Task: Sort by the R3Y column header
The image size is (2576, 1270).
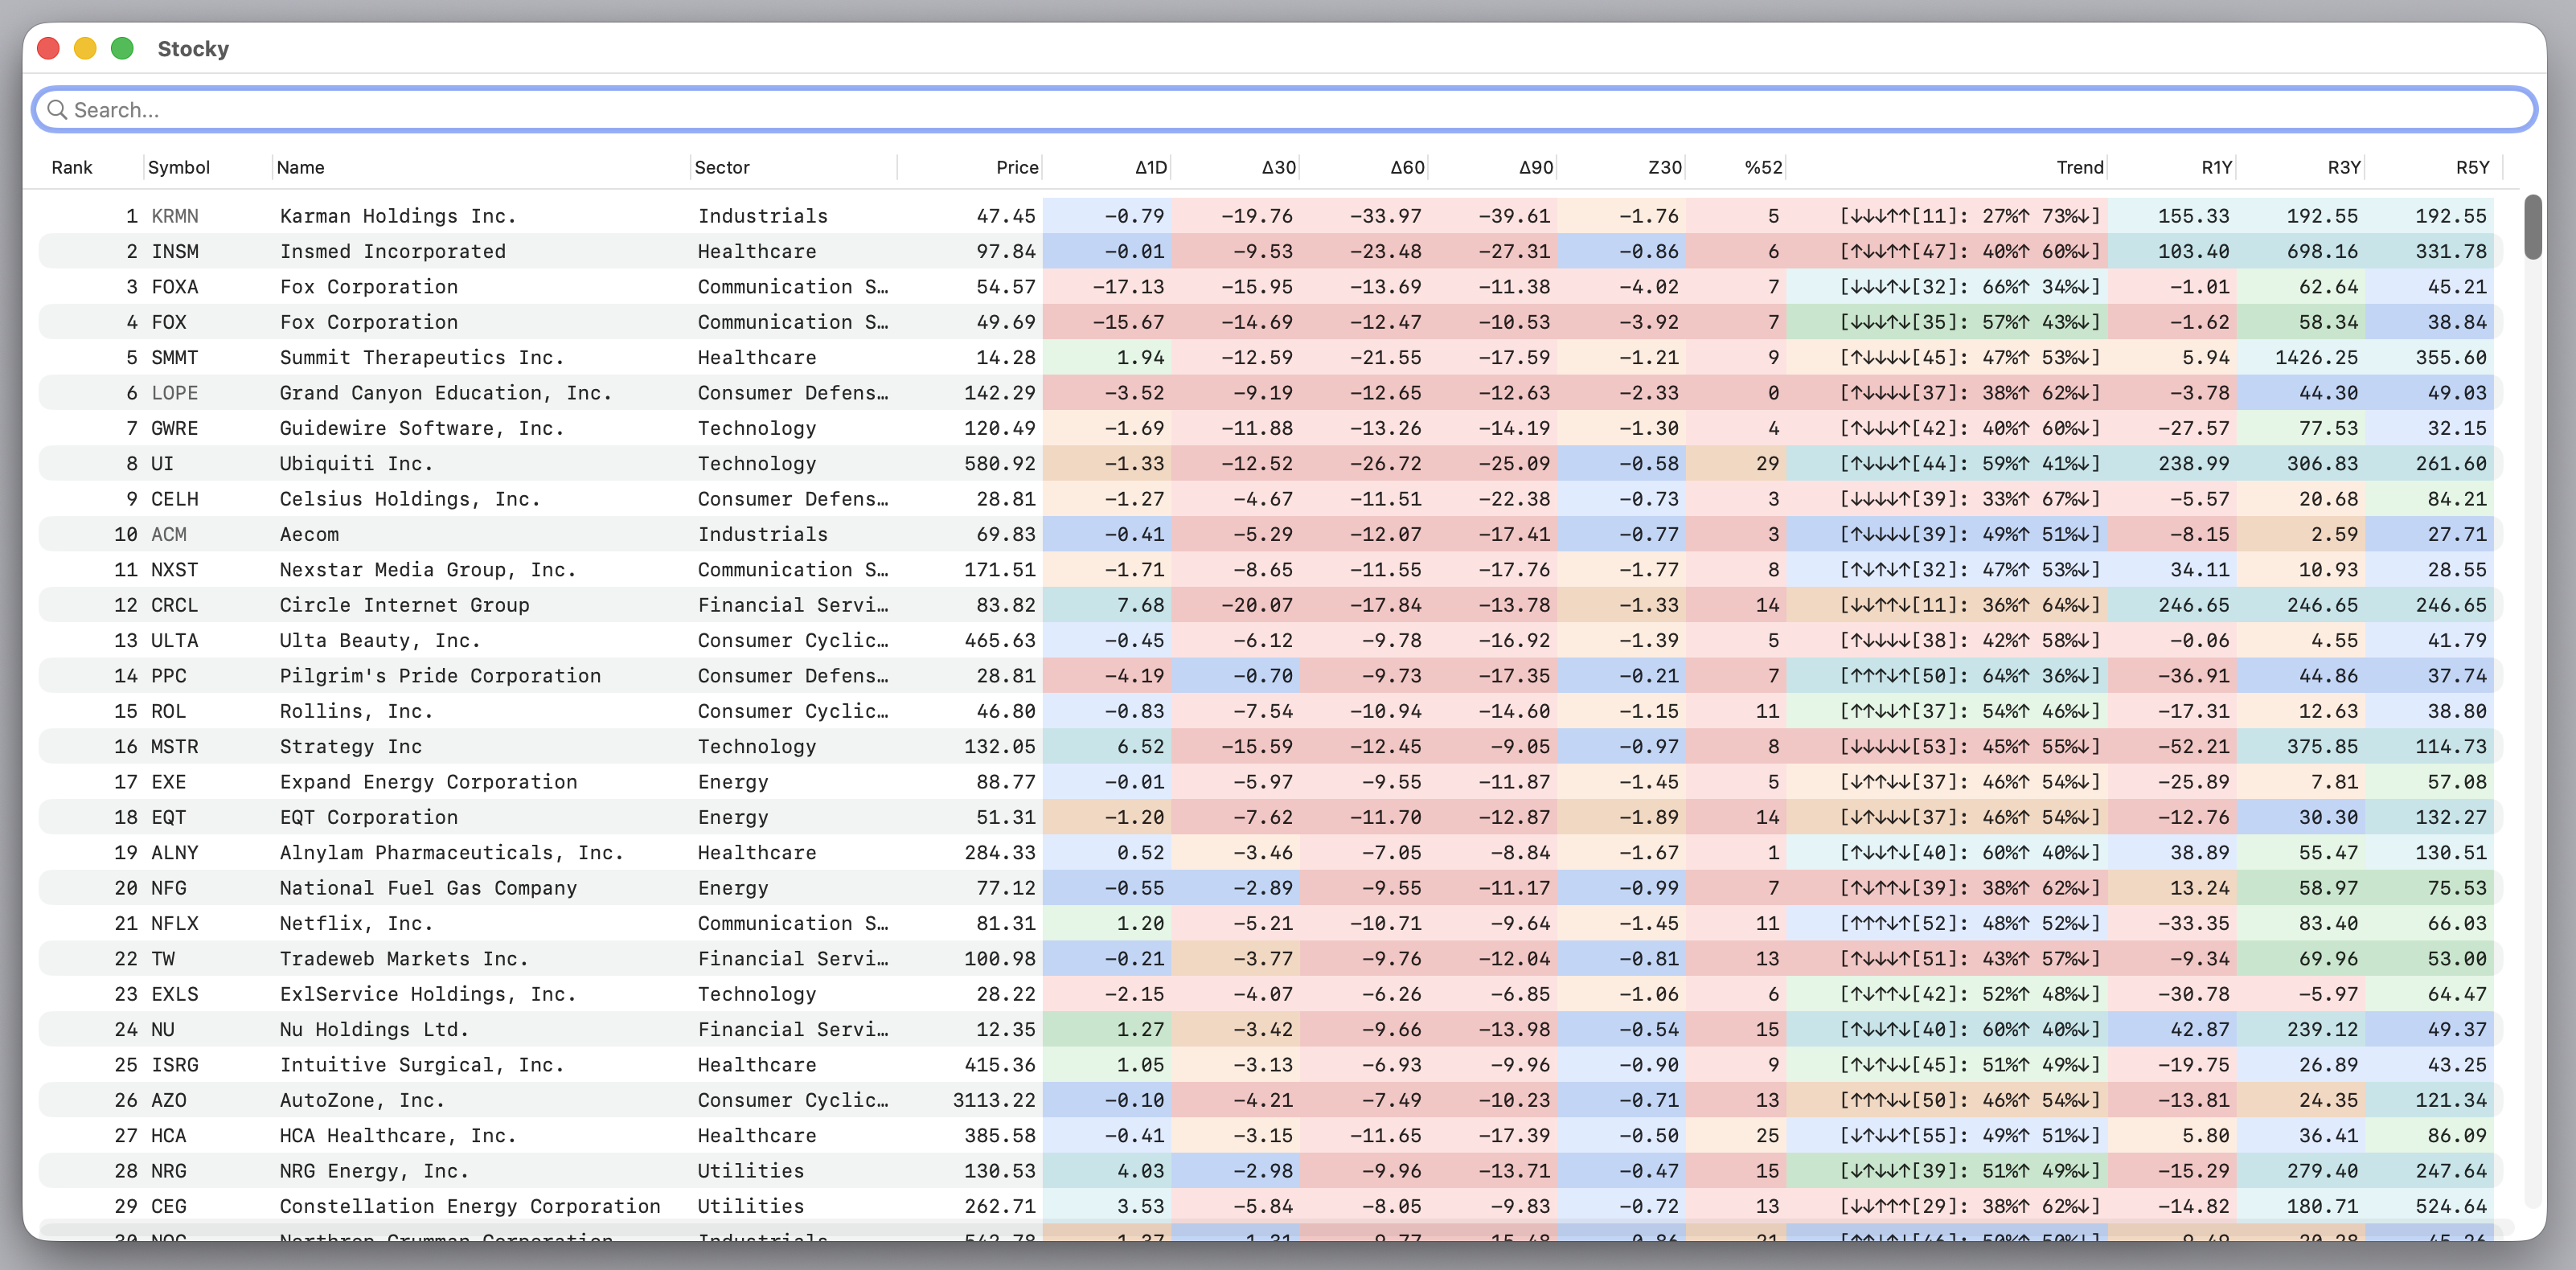Action: (x=2344, y=168)
